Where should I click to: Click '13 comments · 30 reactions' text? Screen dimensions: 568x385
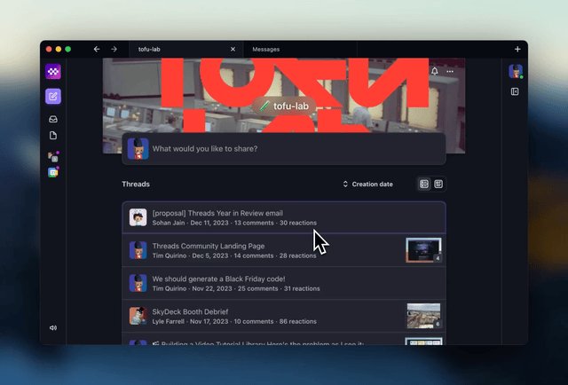pos(275,223)
